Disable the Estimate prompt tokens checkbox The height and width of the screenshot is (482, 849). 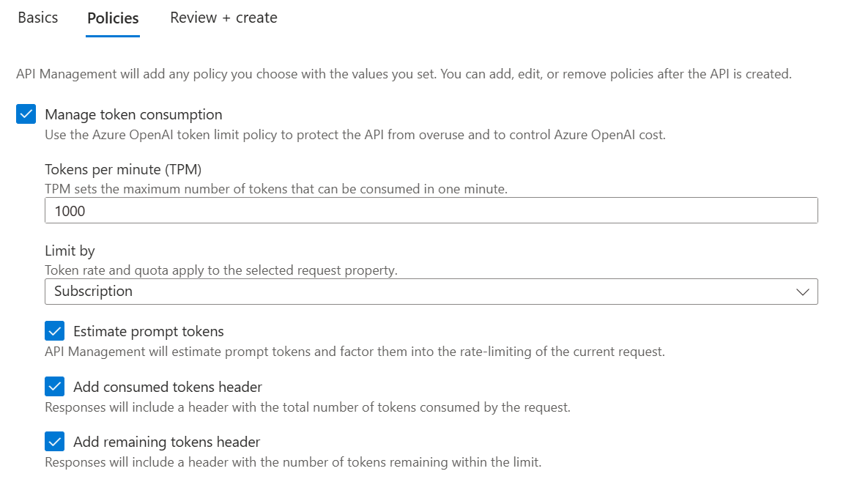coord(55,331)
